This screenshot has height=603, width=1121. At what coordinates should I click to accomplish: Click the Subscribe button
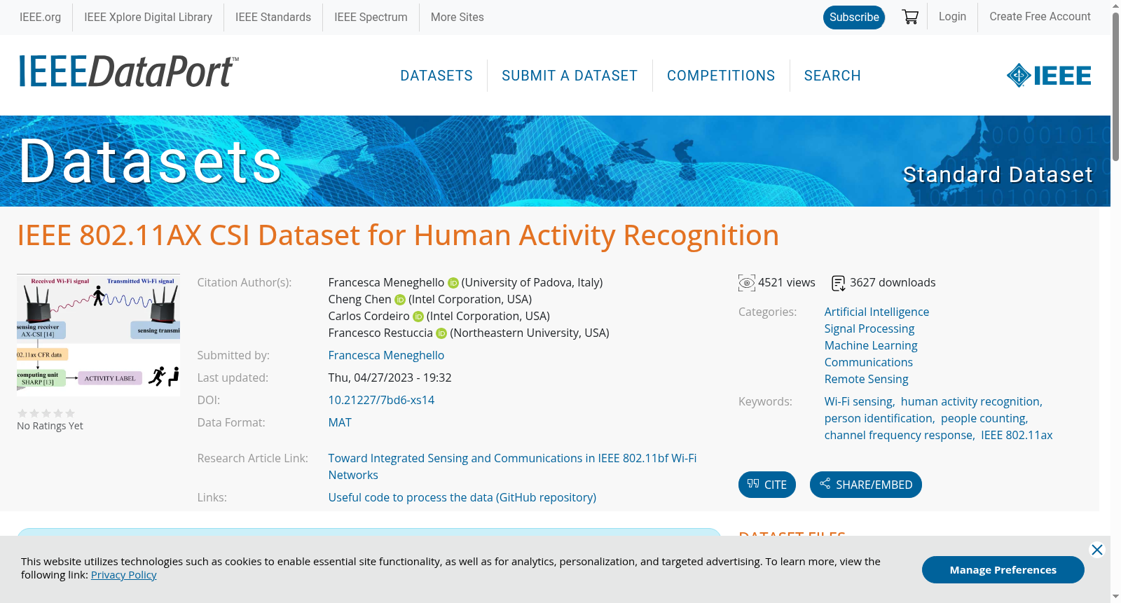(x=854, y=17)
